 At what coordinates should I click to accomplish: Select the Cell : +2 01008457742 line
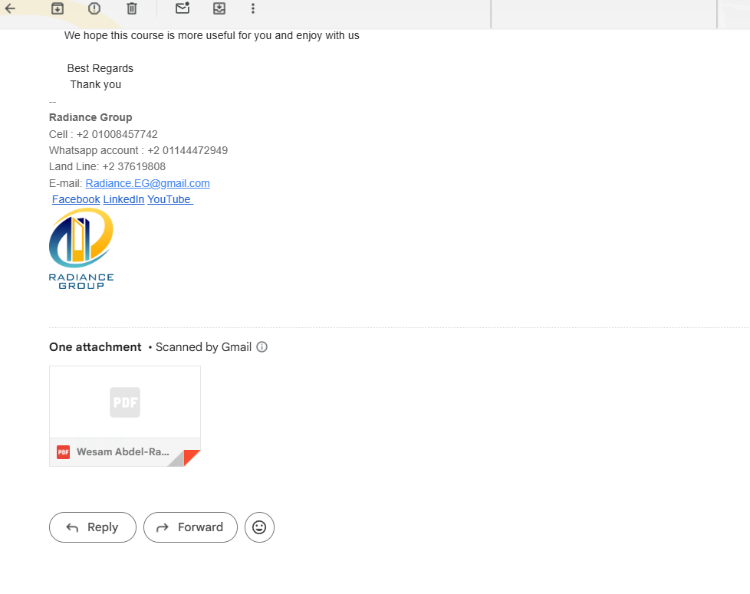coord(104,134)
